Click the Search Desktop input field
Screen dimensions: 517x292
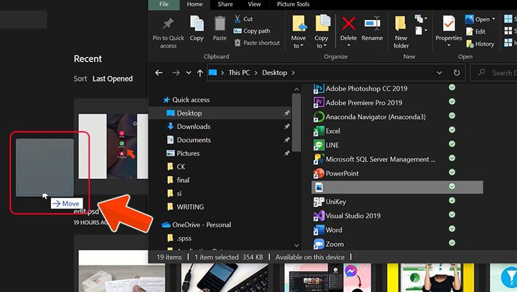click(x=501, y=73)
